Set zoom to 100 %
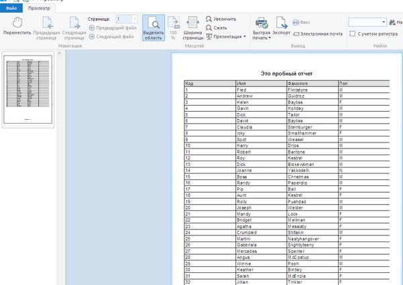The width and height of the screenshot is (403, 285). coord(173,27)
